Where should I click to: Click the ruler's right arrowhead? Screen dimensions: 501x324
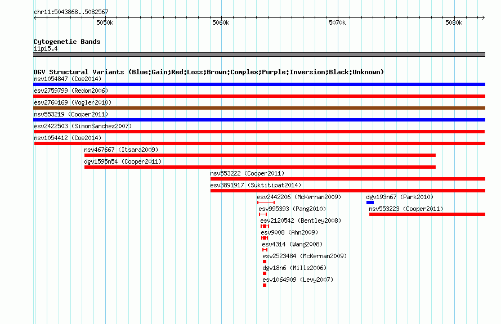[x=484, y=17]
